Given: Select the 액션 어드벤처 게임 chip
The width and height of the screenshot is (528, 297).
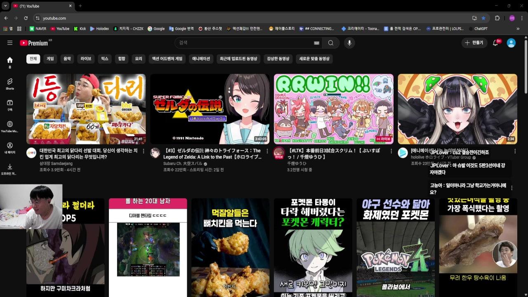Looking at the screenshot, I should click(x=167, y=59).
